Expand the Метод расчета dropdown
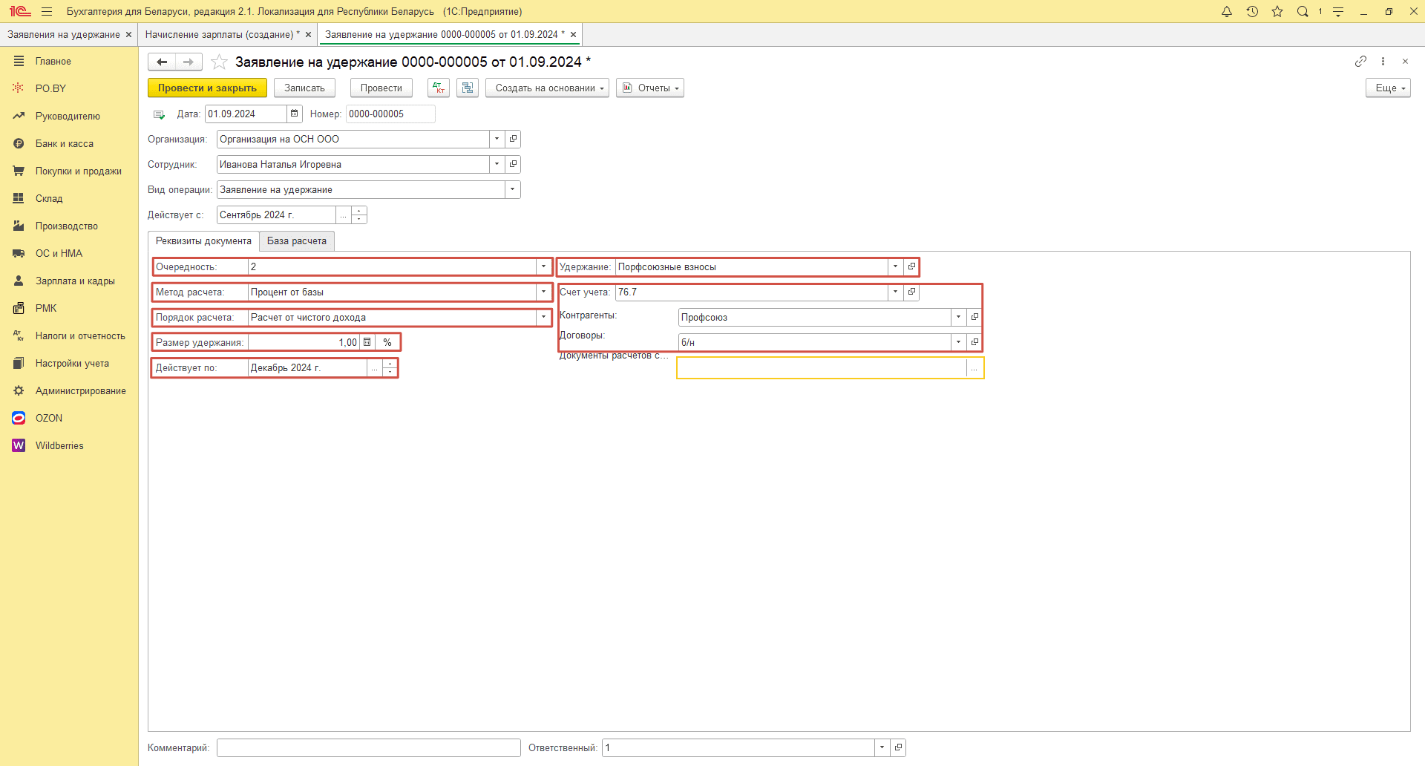Viewport: 1425px width, 766px height. coord(543,292)
